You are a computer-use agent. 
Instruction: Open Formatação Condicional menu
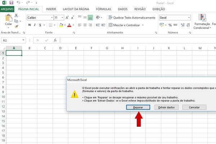coord(202,22)
